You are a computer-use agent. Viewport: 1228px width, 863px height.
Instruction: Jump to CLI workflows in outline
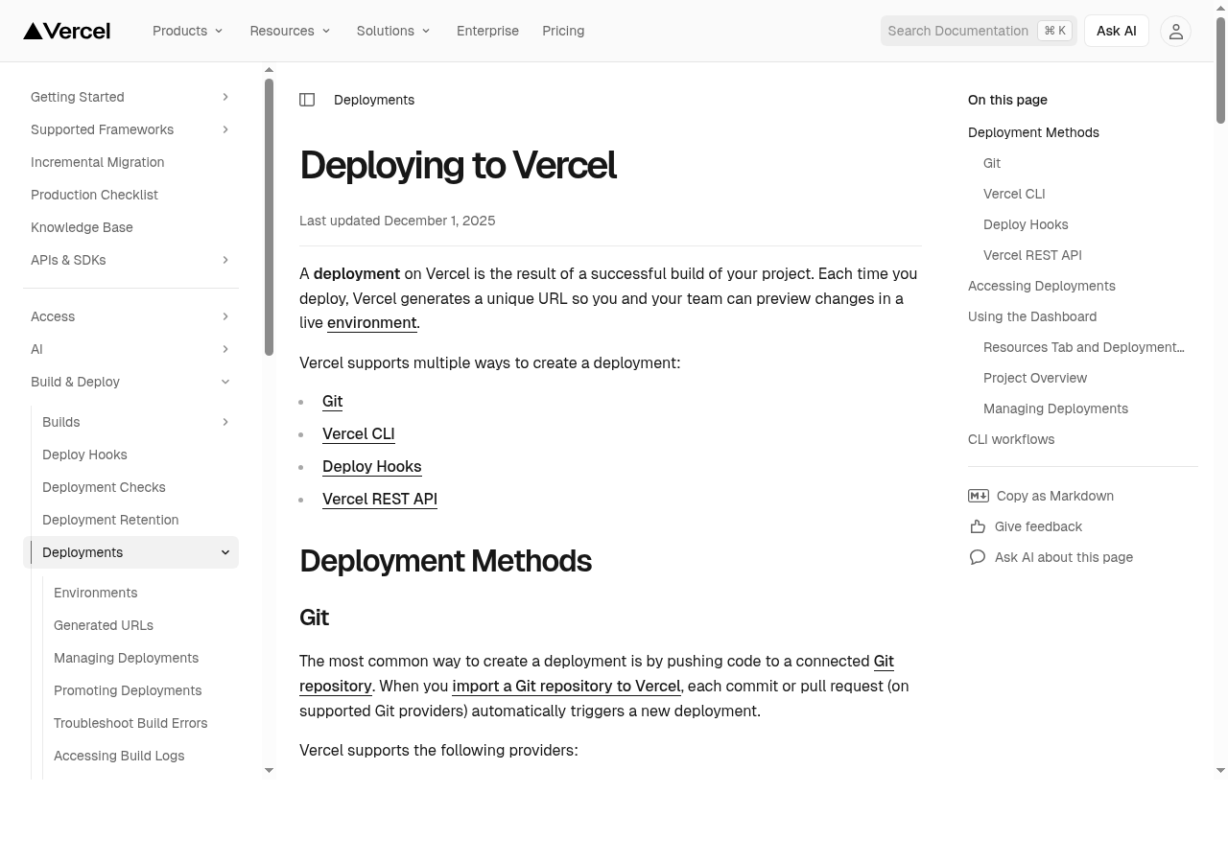1010,439
